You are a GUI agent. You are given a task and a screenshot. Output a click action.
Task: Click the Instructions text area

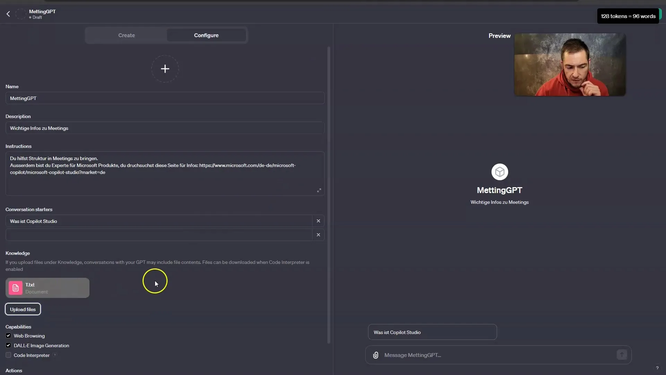point(165,173)
